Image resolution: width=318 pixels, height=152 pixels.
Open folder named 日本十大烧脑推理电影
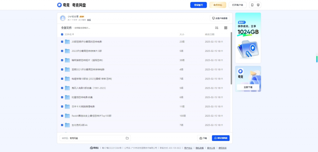tap(83, 107)
